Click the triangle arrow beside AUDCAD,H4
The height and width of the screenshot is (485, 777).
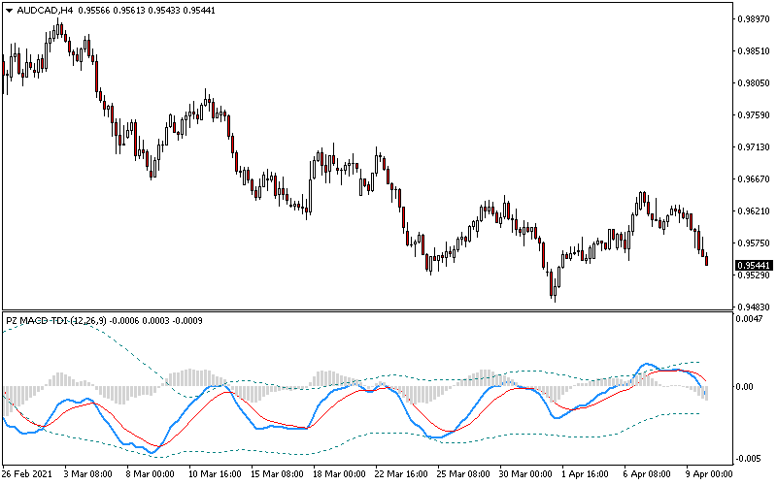[9, 11]
